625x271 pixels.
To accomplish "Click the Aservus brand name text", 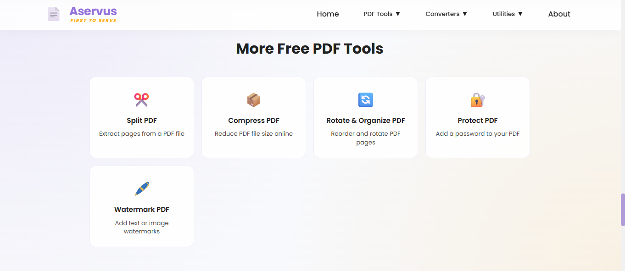I will pyautogui.click(x=93, y=11).
